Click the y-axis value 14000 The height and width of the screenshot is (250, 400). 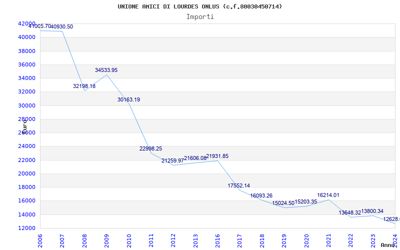26,214
